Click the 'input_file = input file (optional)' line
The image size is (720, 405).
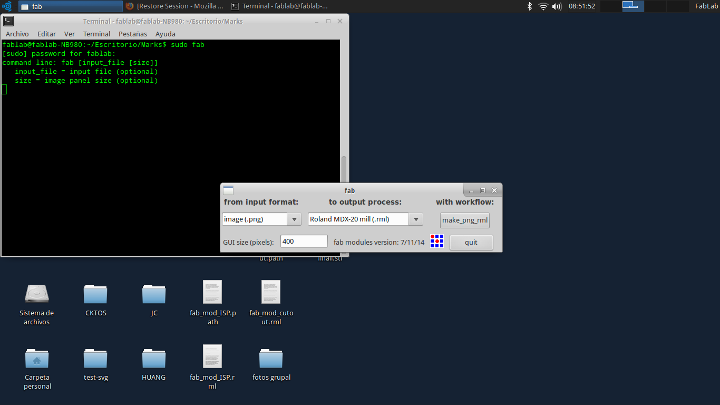(x=86, y=71)
